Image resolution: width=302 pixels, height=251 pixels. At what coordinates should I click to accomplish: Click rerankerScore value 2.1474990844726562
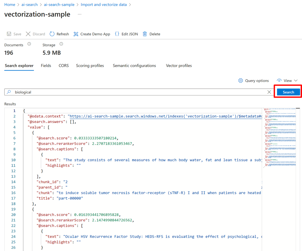pyautogui.click(x=112, y=220)
